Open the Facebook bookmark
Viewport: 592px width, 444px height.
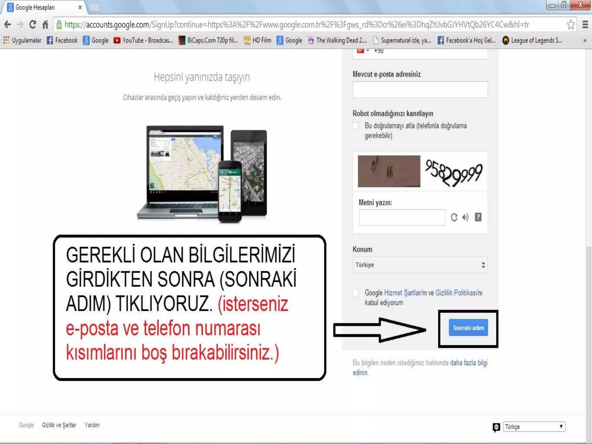point(62,40)
